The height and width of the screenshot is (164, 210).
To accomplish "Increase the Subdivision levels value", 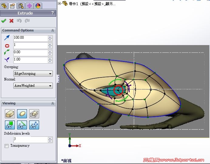I will pos(50,139).
